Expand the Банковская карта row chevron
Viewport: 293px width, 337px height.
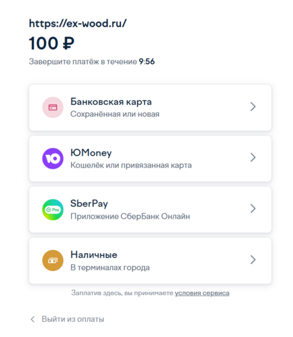pos(253,106)
